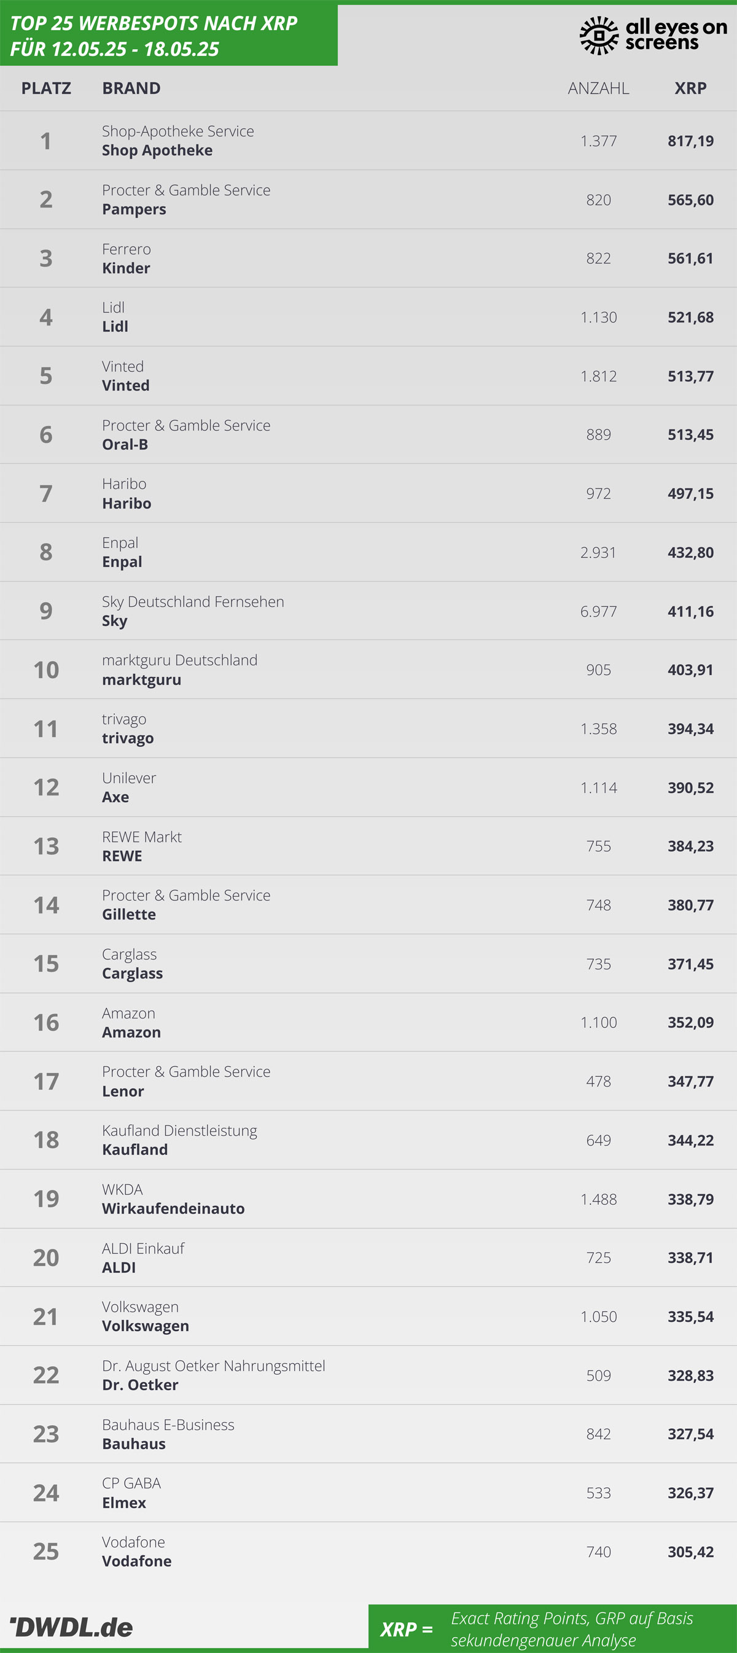Select the PLATZ column header
The width and height of the screenshot is (737, 1653).
pyautogui.click(x=46, y=88)
